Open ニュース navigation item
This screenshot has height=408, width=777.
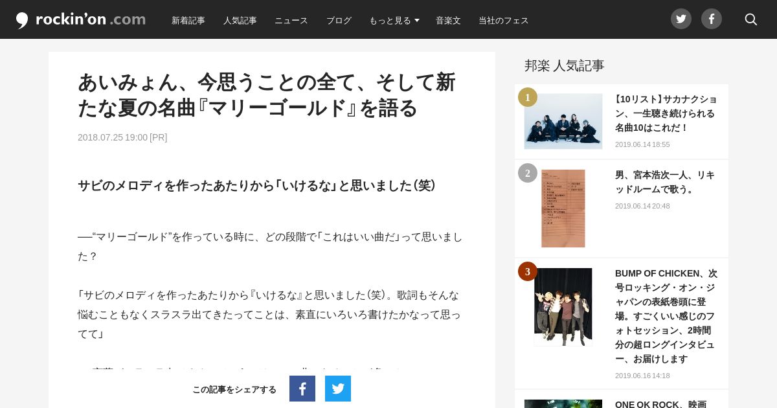point(291,21)
